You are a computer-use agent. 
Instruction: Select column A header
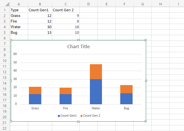pos(19,4)
